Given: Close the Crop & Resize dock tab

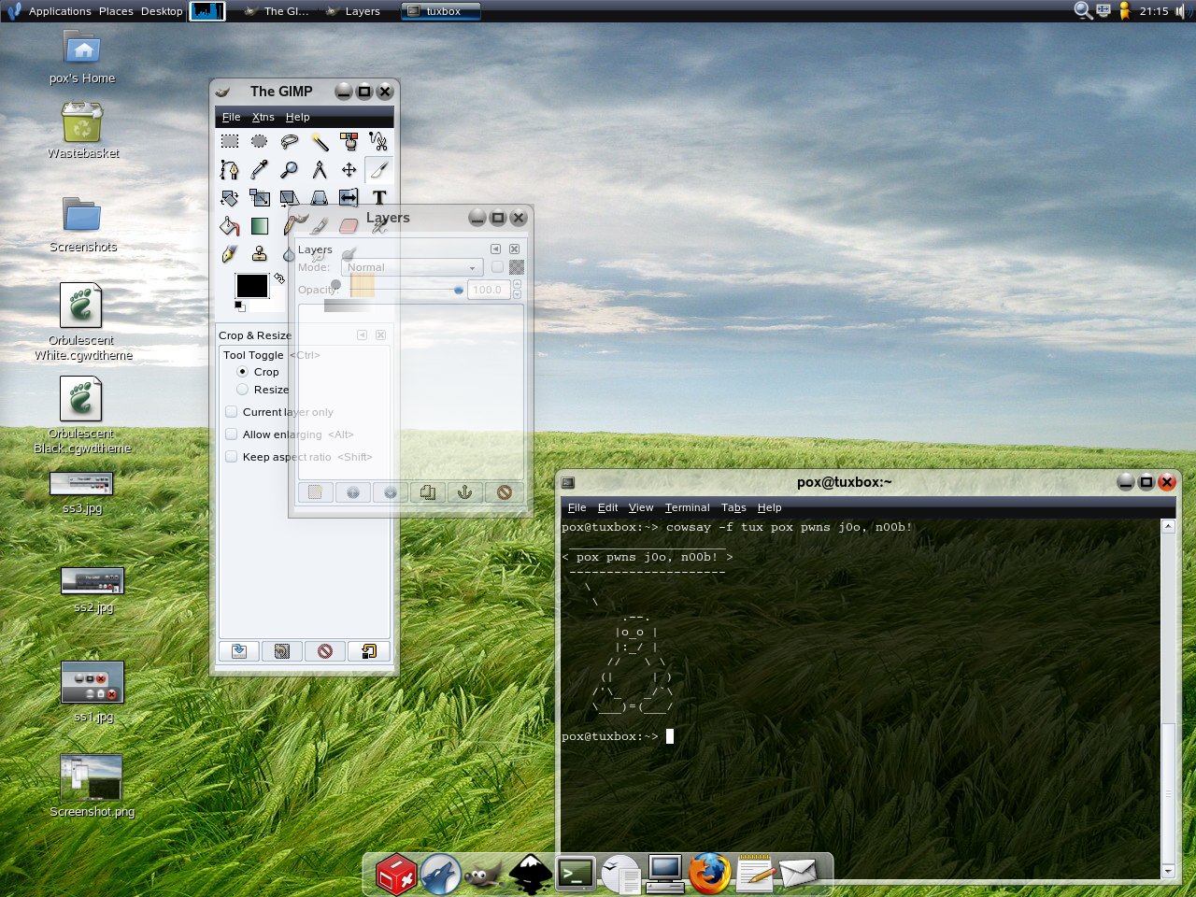Looking at the screenshot, I should coord(380,335).
